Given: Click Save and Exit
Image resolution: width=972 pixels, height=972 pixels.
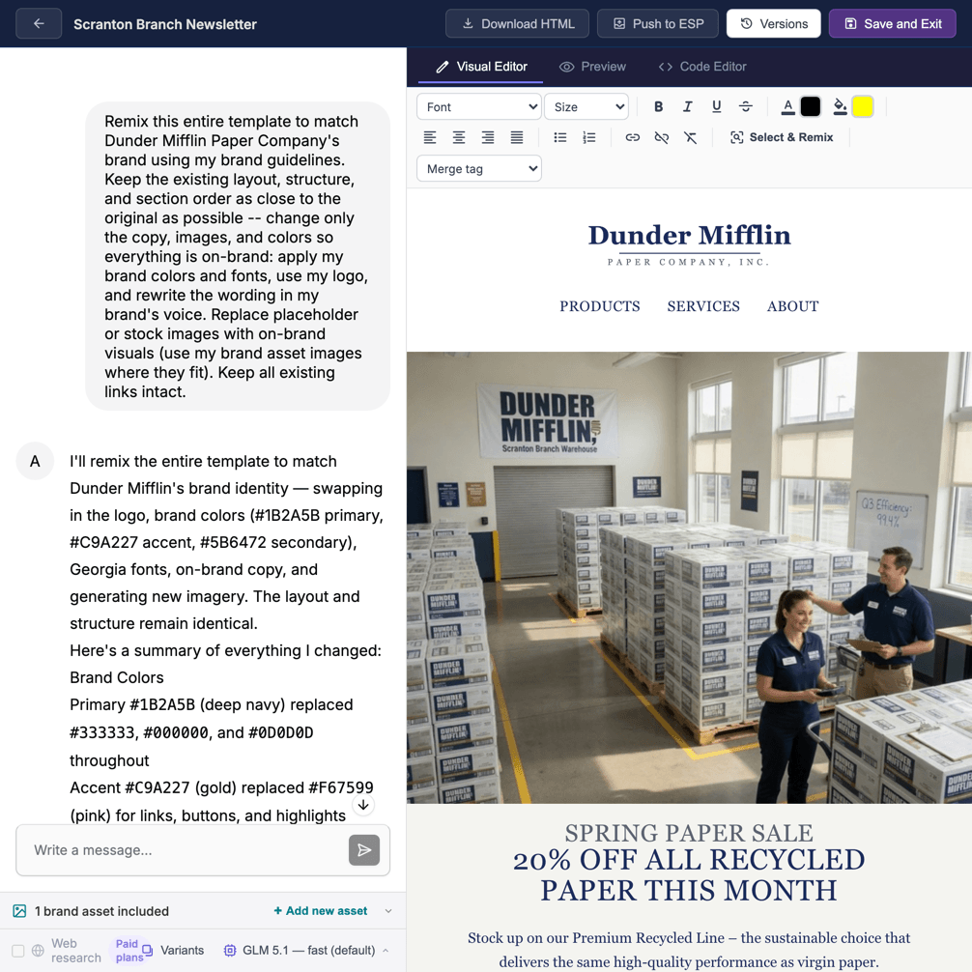Looking at the screenshot, I should [x=892, y=23].
